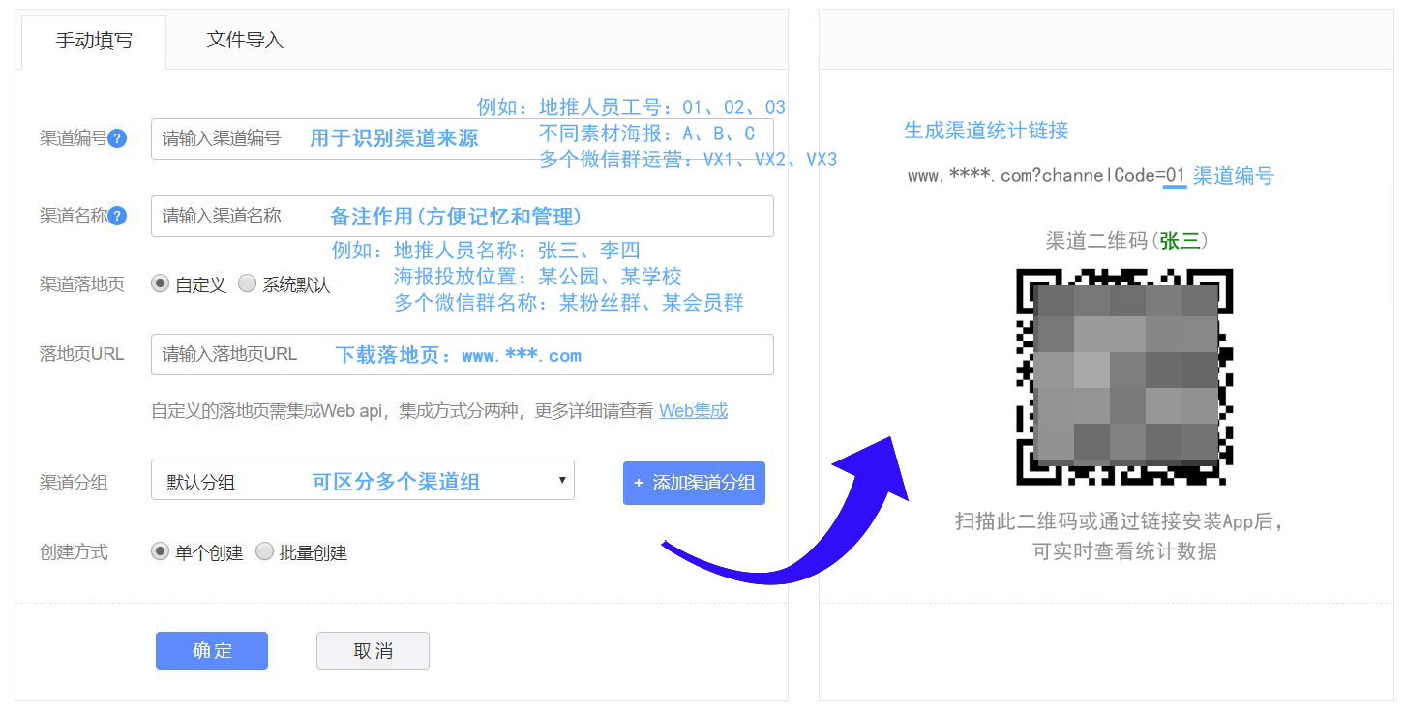The height and width of the screenshot is (712, 1405).
Task: Click help icon next to 渠道名称
Action: point(117,216)
